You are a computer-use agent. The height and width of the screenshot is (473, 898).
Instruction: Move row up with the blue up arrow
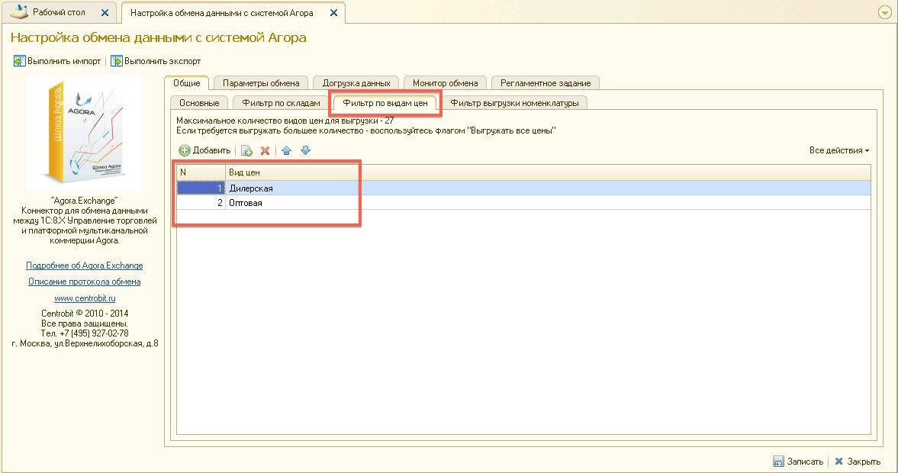pos(286,151)
